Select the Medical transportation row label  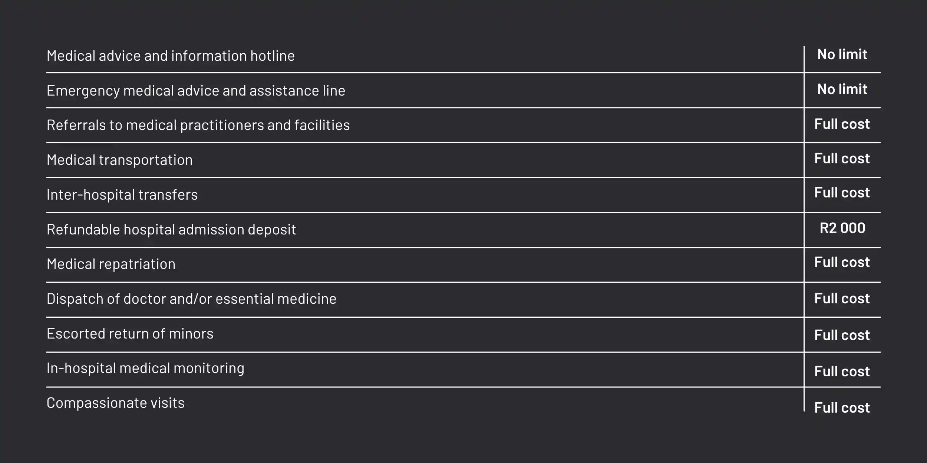point(119,160)
